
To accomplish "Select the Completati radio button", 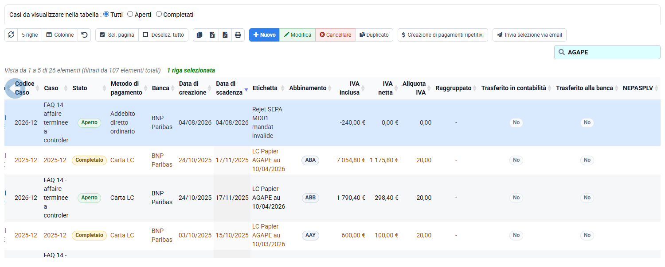I will click(159, 14).
